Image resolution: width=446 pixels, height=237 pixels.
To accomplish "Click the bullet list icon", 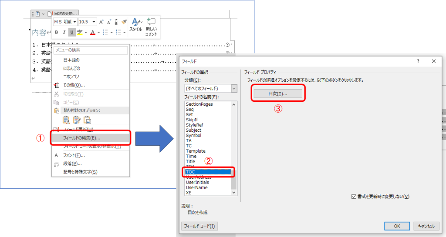I will [105, 32].
